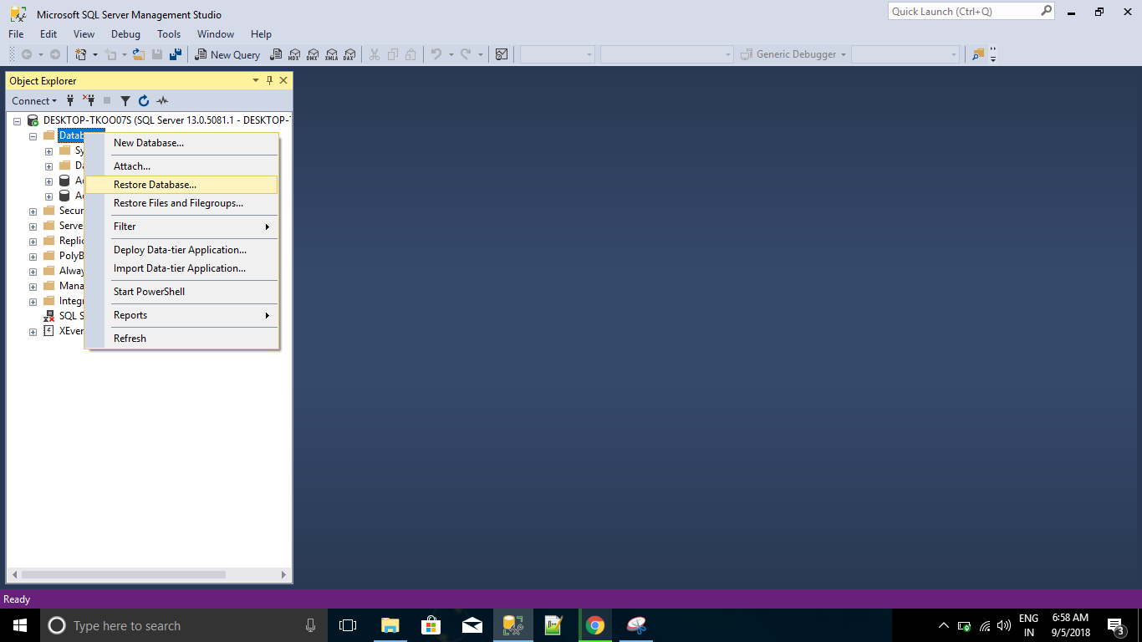Screen dimensions: 1142x642
Task: Start a DAX query from toolbar
Action: point(349,54)
